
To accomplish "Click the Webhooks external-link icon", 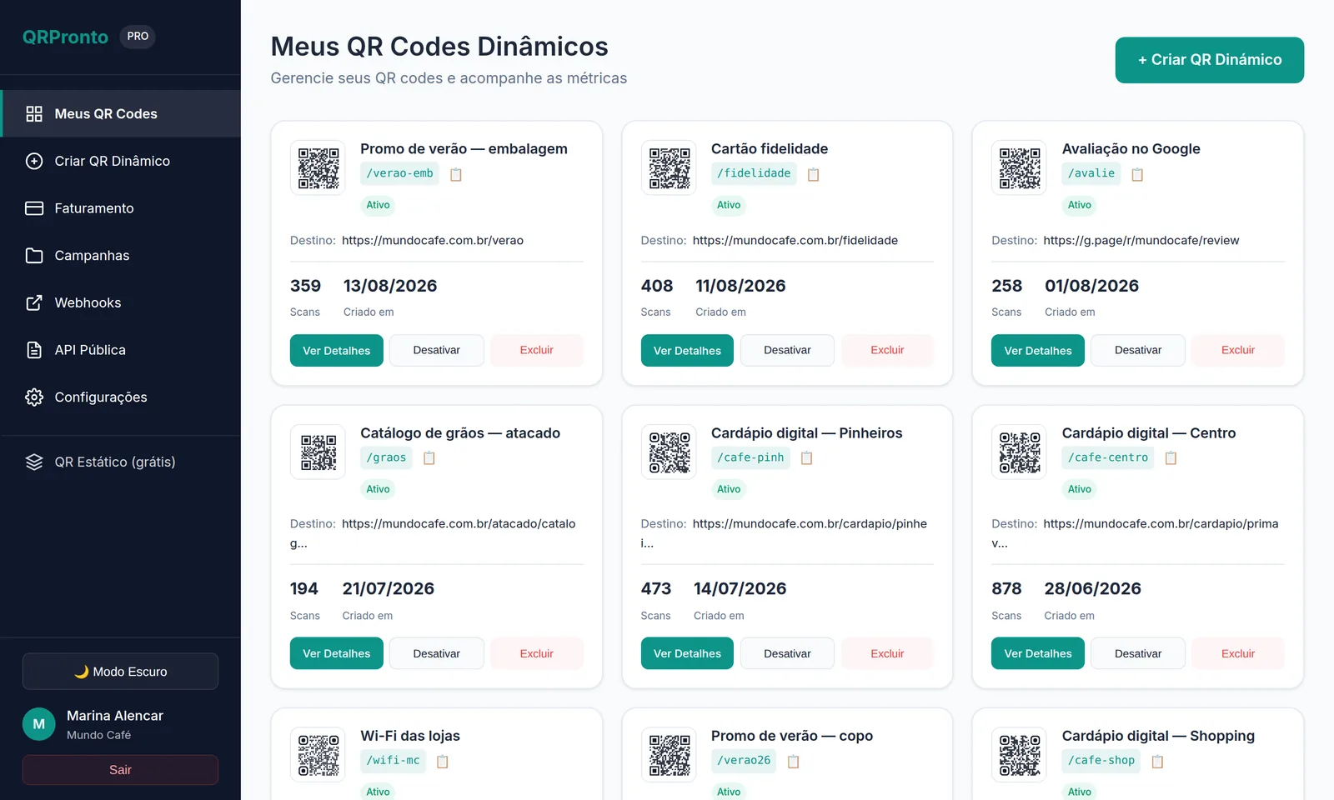I will (34, 302).
